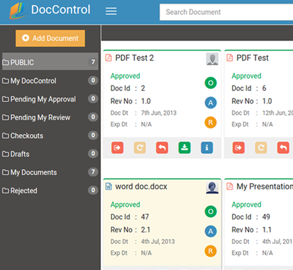Open the PDF Test 2 document title
This screenshot has width=293, height=270.
point(135,58)
